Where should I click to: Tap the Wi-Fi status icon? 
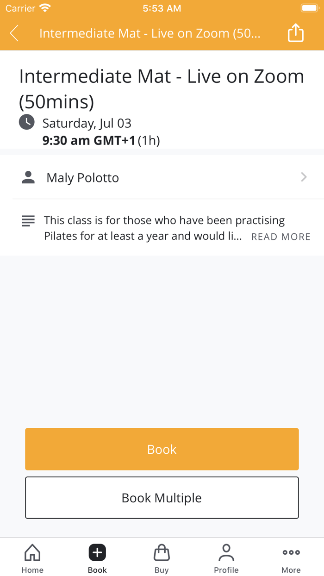click(43, 7)
